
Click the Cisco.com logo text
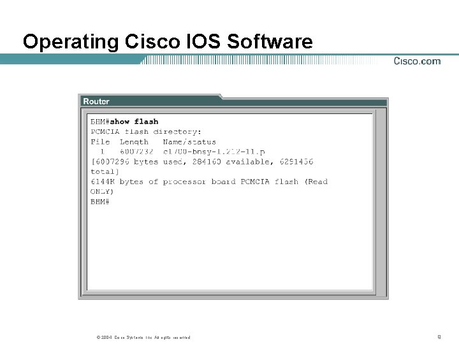point(417,61)
